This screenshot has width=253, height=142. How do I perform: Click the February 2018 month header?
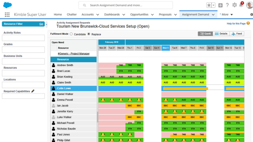pyautogui.click(x=112, y=42)
